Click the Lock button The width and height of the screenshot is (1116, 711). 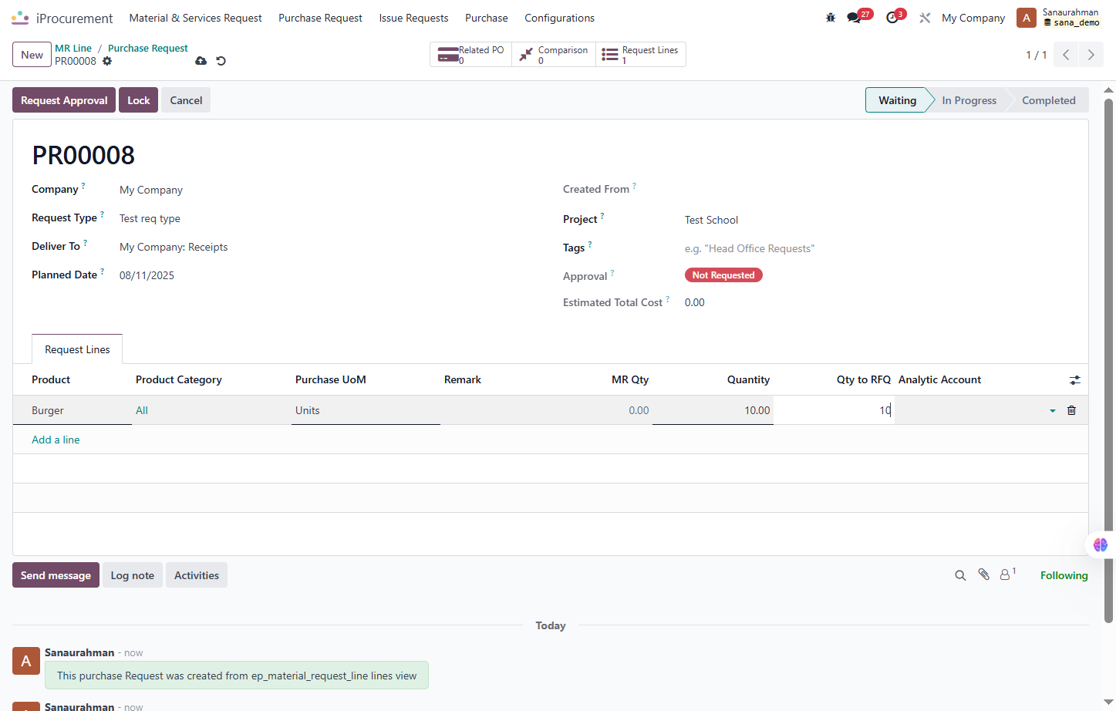click(x=139, y=100)
